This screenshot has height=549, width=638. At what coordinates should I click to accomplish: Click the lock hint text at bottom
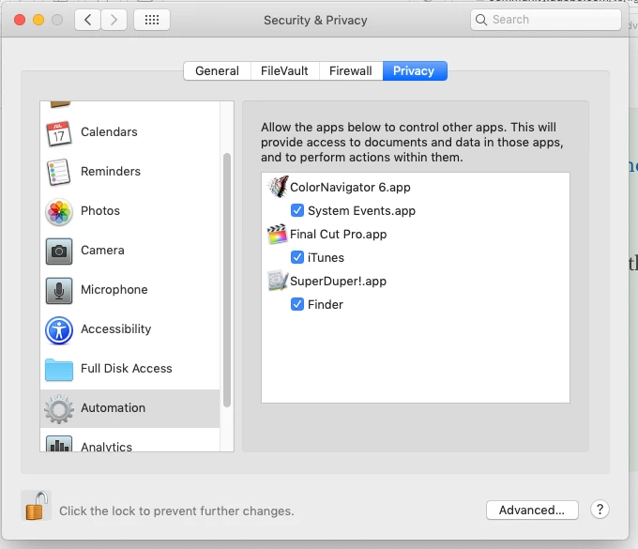[x=176, y=511]
